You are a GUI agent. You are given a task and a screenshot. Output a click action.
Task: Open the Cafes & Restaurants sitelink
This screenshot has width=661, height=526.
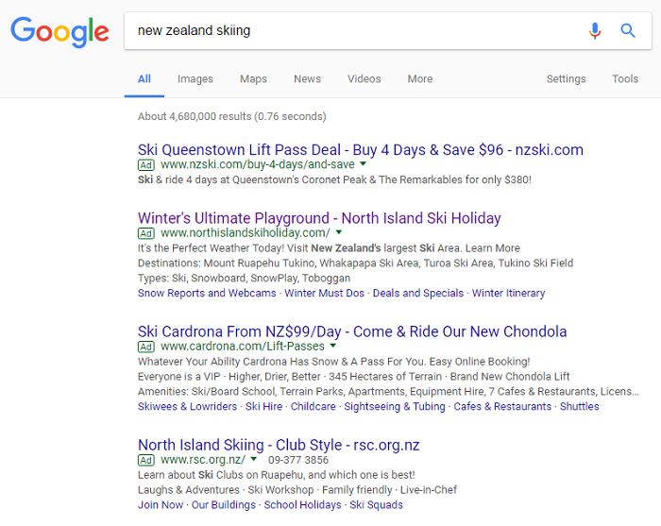[502, 406]
